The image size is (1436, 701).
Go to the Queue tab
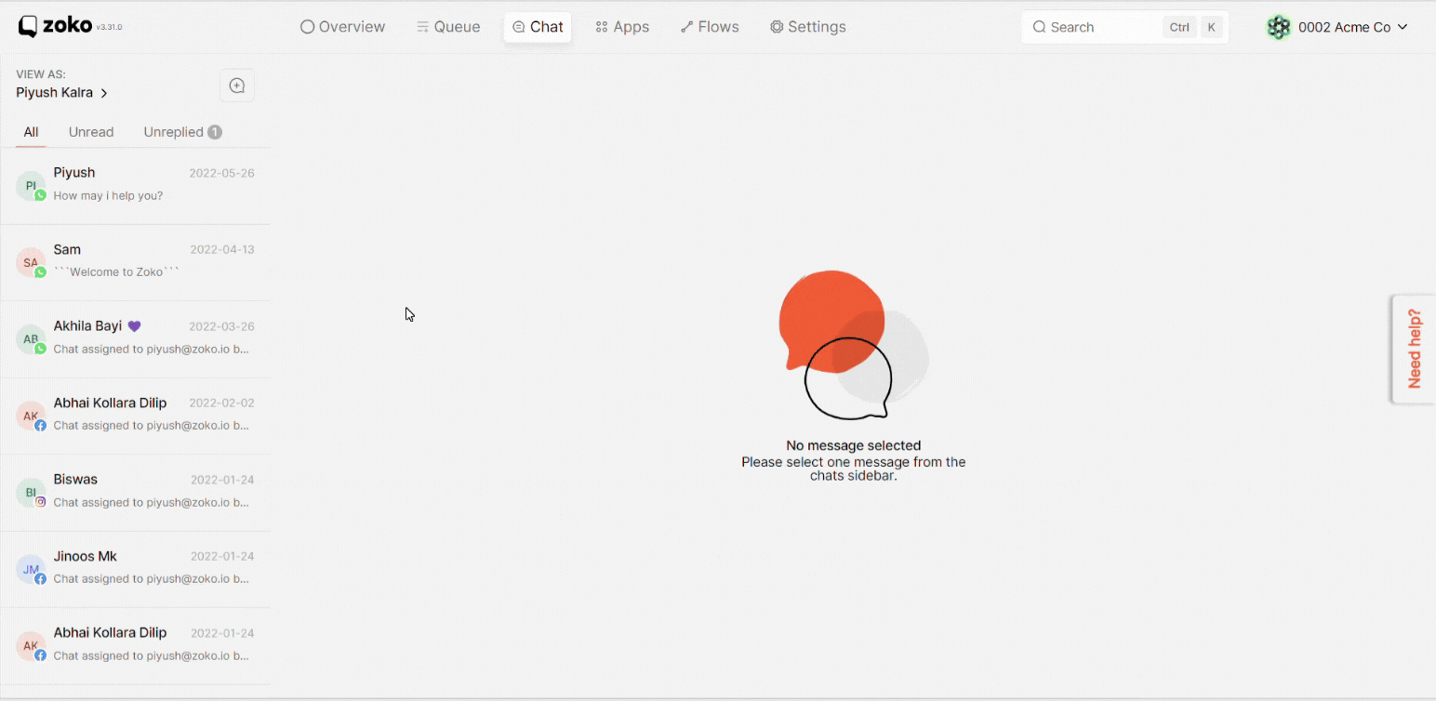[x=448, y=27]
